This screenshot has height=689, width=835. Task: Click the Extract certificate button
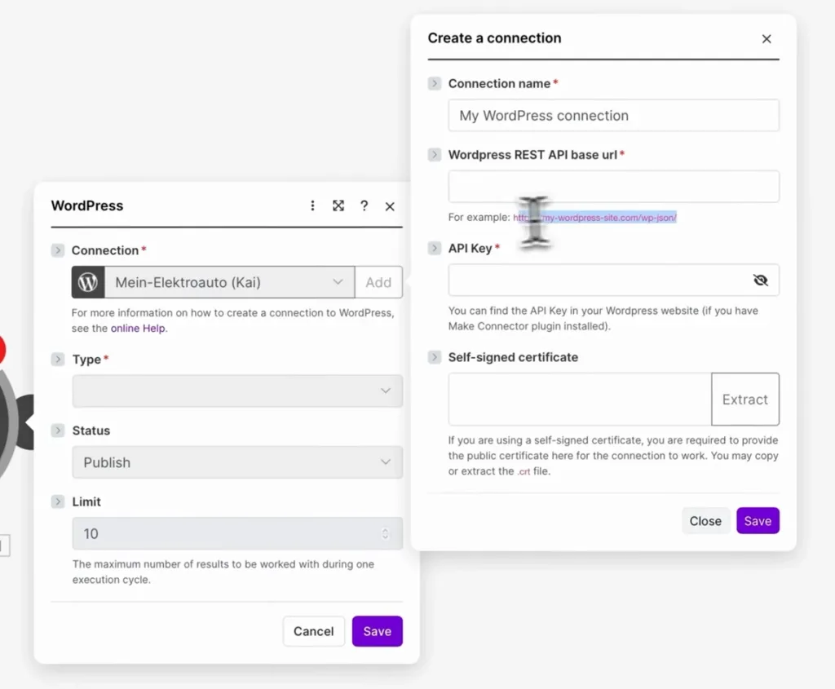tap(745, 400)
